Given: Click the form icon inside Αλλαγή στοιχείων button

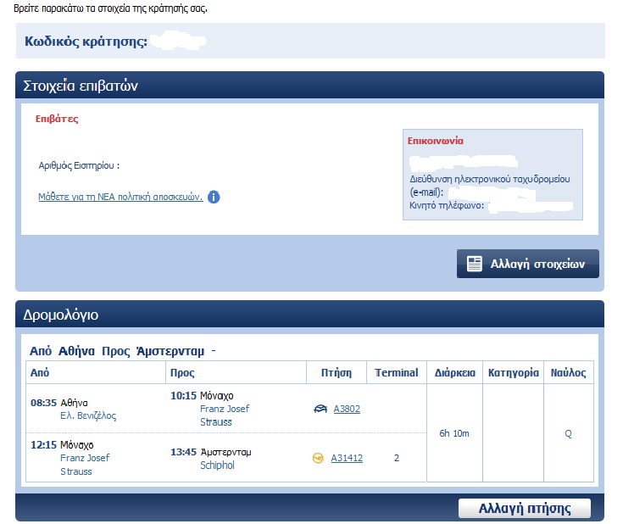Looking at the screenshot, I should coord(475,264).
